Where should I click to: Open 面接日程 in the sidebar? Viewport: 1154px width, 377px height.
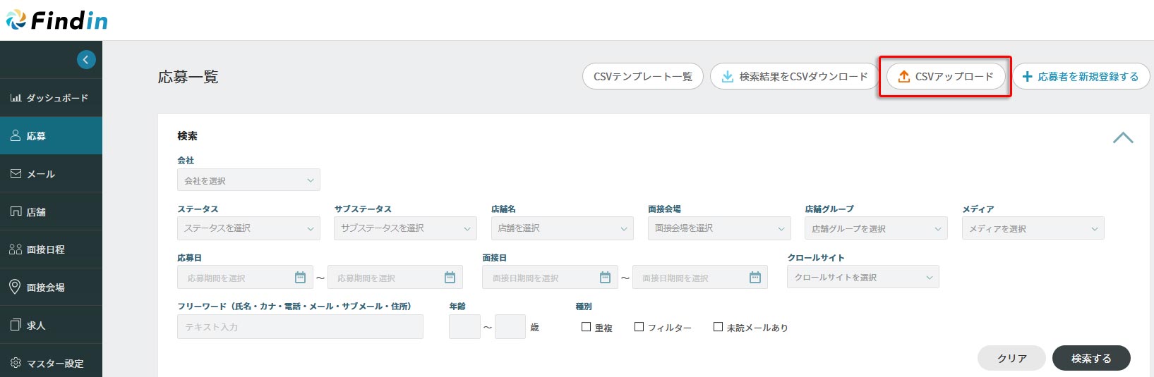[51, 249]
